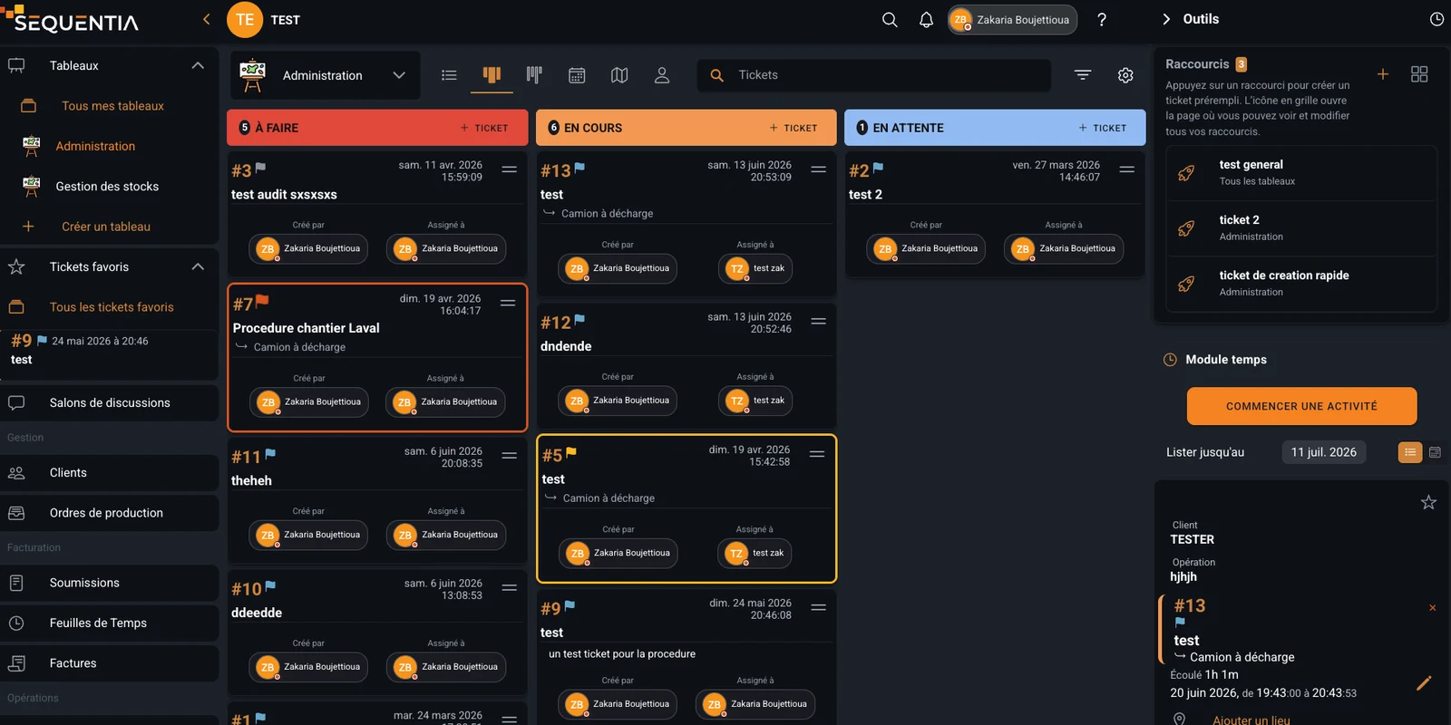Collapse the Tickets favoris section
Screen dimensions: 1451x725
point(198,266)
